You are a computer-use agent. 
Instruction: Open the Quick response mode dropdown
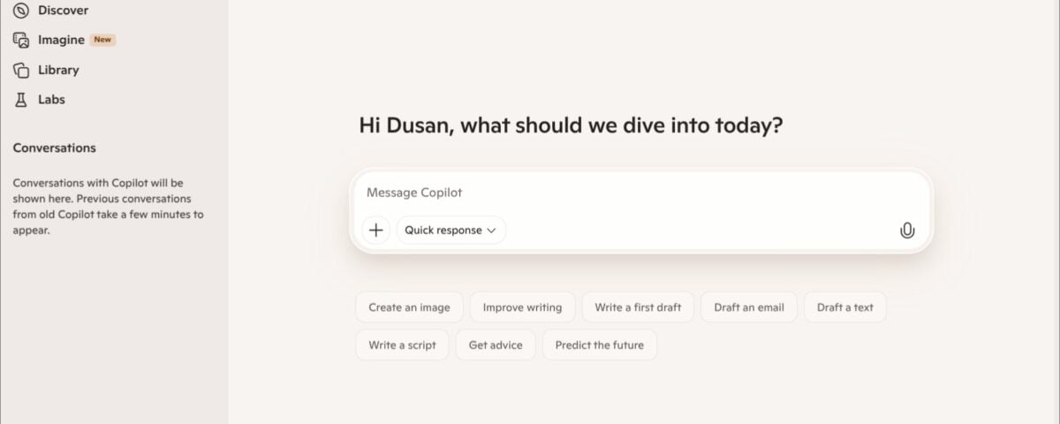(x=450, y=230)
